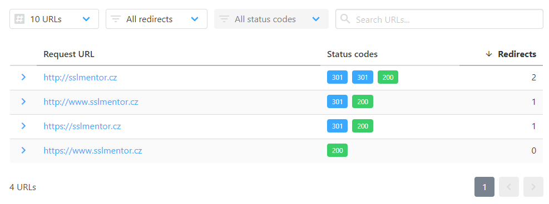Open the http://sslmentor.cz link

[x=80, y=78]
